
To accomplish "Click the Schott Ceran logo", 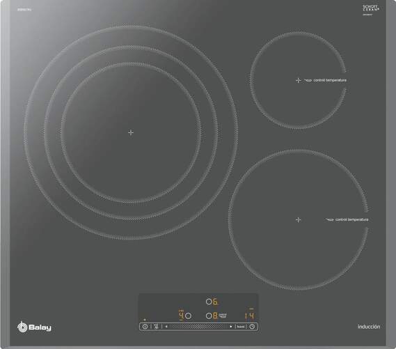I will (x=370, y=8).
